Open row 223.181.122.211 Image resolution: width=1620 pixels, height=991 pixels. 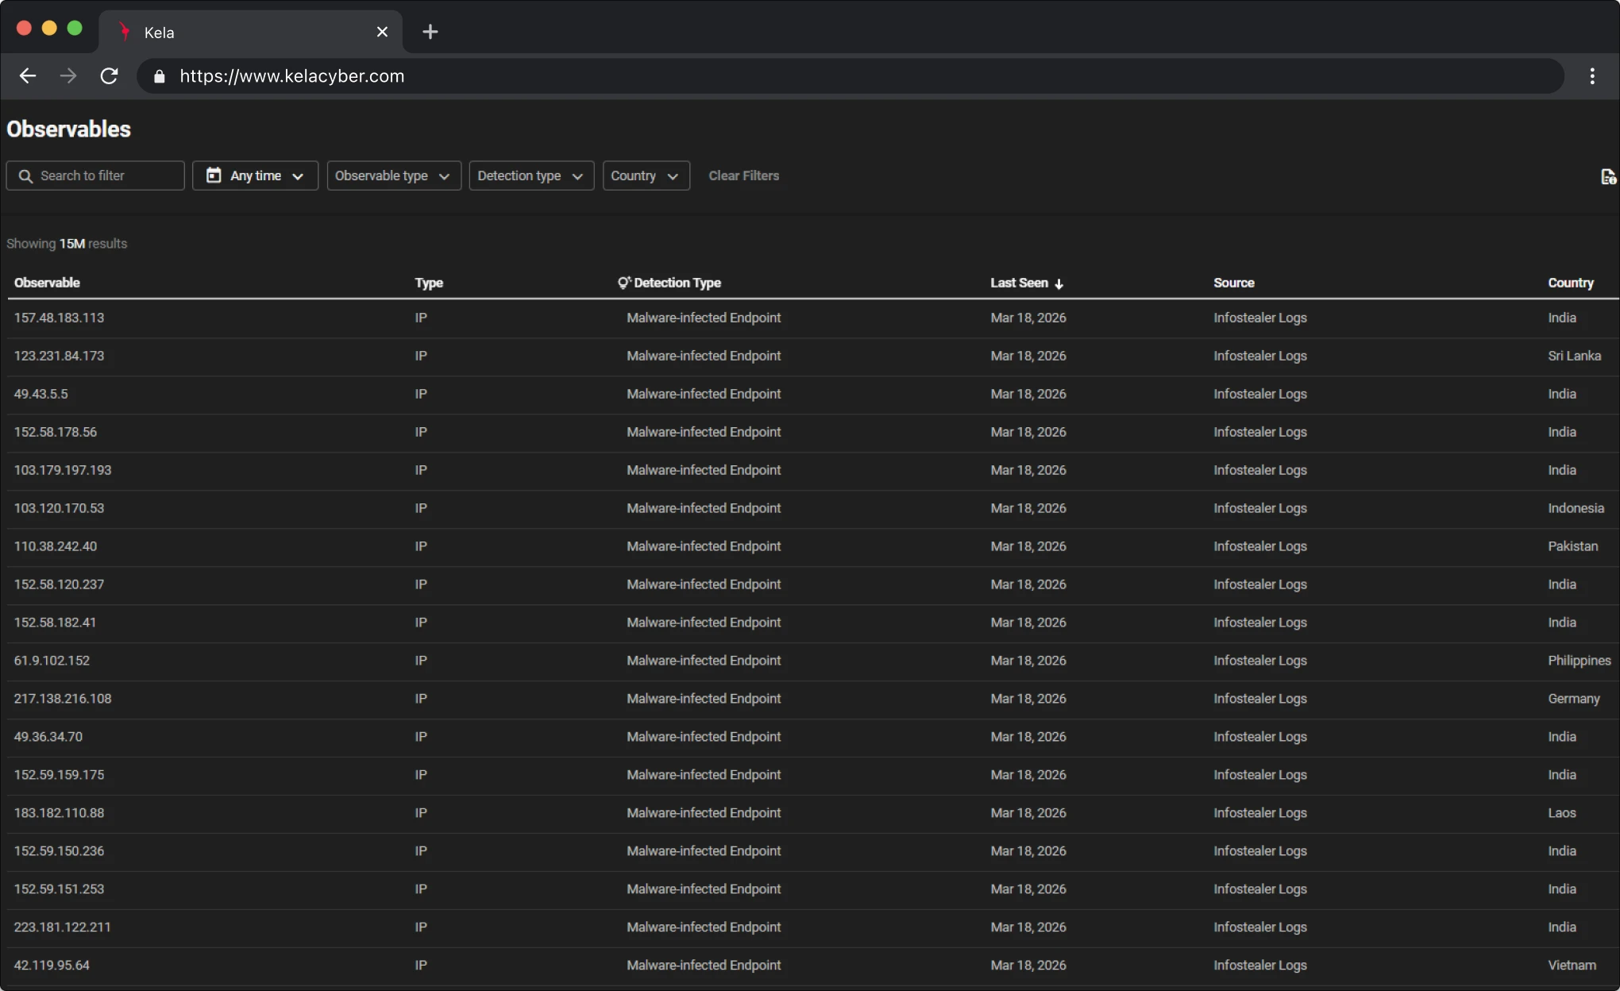pyautogui.click(x=813, y=927)
